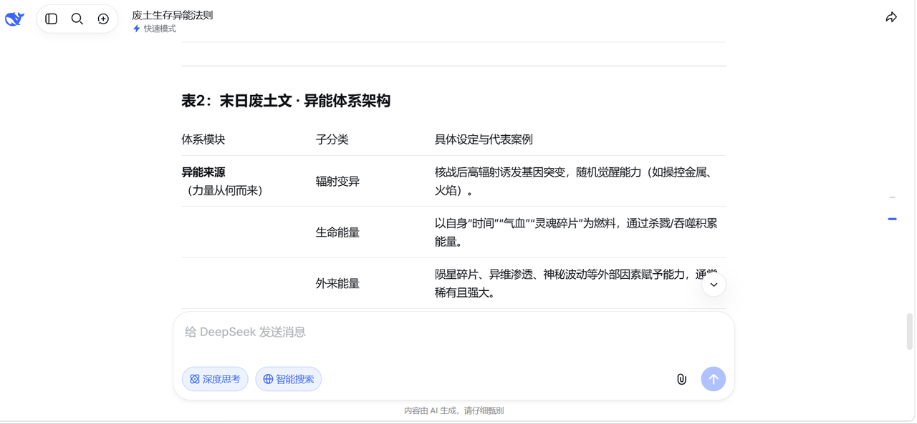Click heading 表2：末日废土文 · 异能体系架构
The image size is (917, 424).
(x=286, y=101)
